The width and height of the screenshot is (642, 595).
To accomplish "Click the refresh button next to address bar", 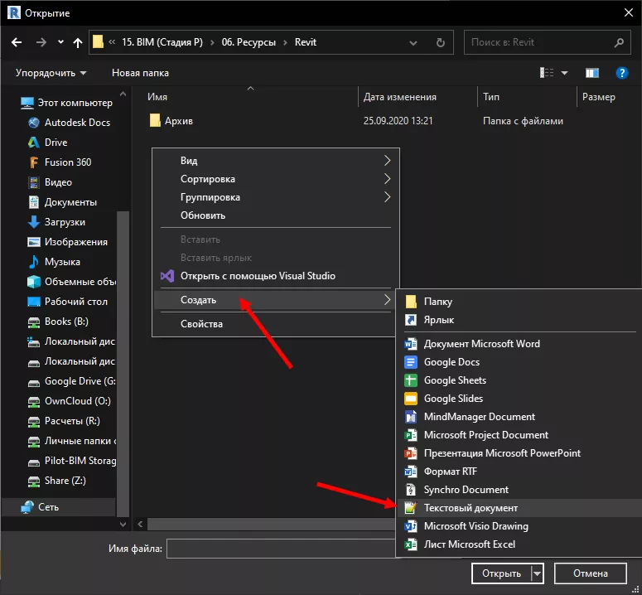I will pyautogui.click(x=442, y=42).
